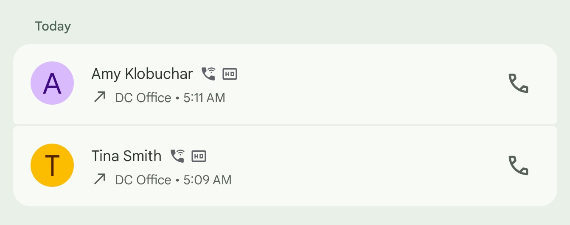
Task: Click the Today section header
Action: [x=53, y=26]
